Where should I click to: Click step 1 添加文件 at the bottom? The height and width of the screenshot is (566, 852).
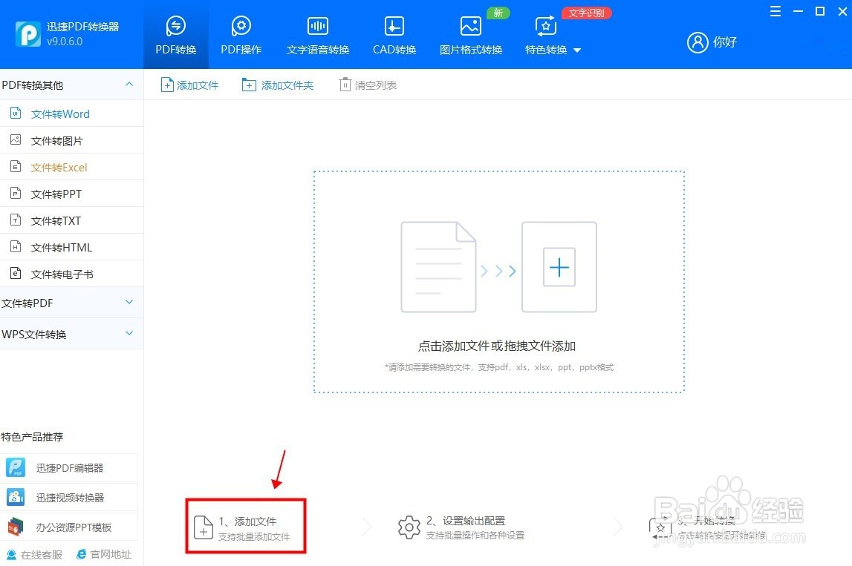point(246,527)
